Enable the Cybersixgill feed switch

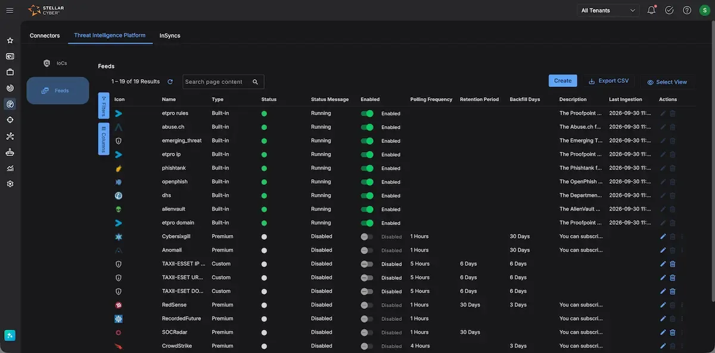(367, 236)
